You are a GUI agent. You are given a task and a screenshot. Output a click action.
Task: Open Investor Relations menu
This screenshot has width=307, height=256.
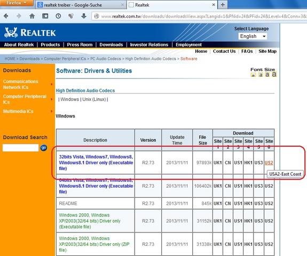pos(149,45)
